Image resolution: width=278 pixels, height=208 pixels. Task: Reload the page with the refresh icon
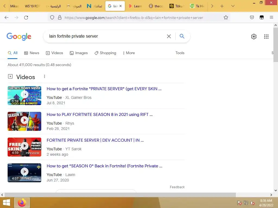click(x=26, y=18)
